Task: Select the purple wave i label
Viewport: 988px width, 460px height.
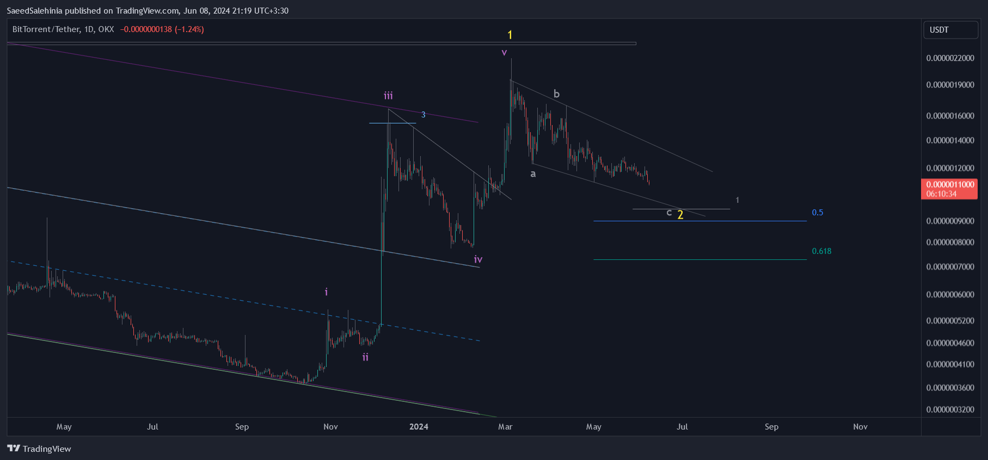Action: click(x=326, y=292)
